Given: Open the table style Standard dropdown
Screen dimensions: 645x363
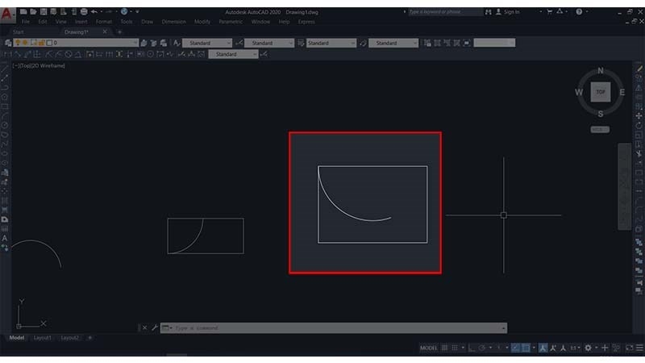Looking at the screenshot, I should click(331, 43).
